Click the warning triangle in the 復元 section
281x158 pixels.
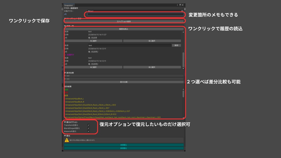pos(67,140)
